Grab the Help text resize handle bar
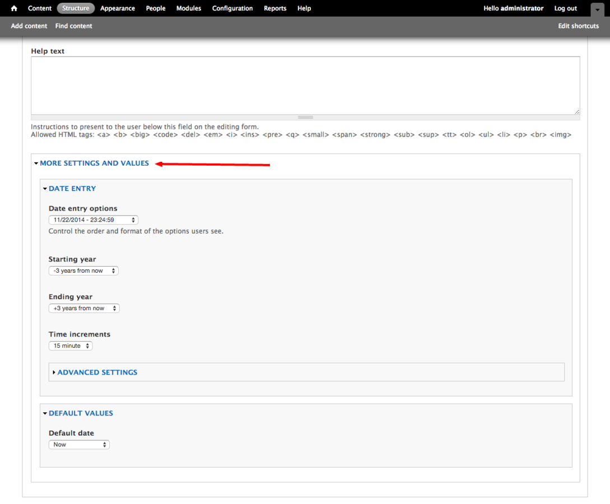Screen dimensions: 610x504 305,117
